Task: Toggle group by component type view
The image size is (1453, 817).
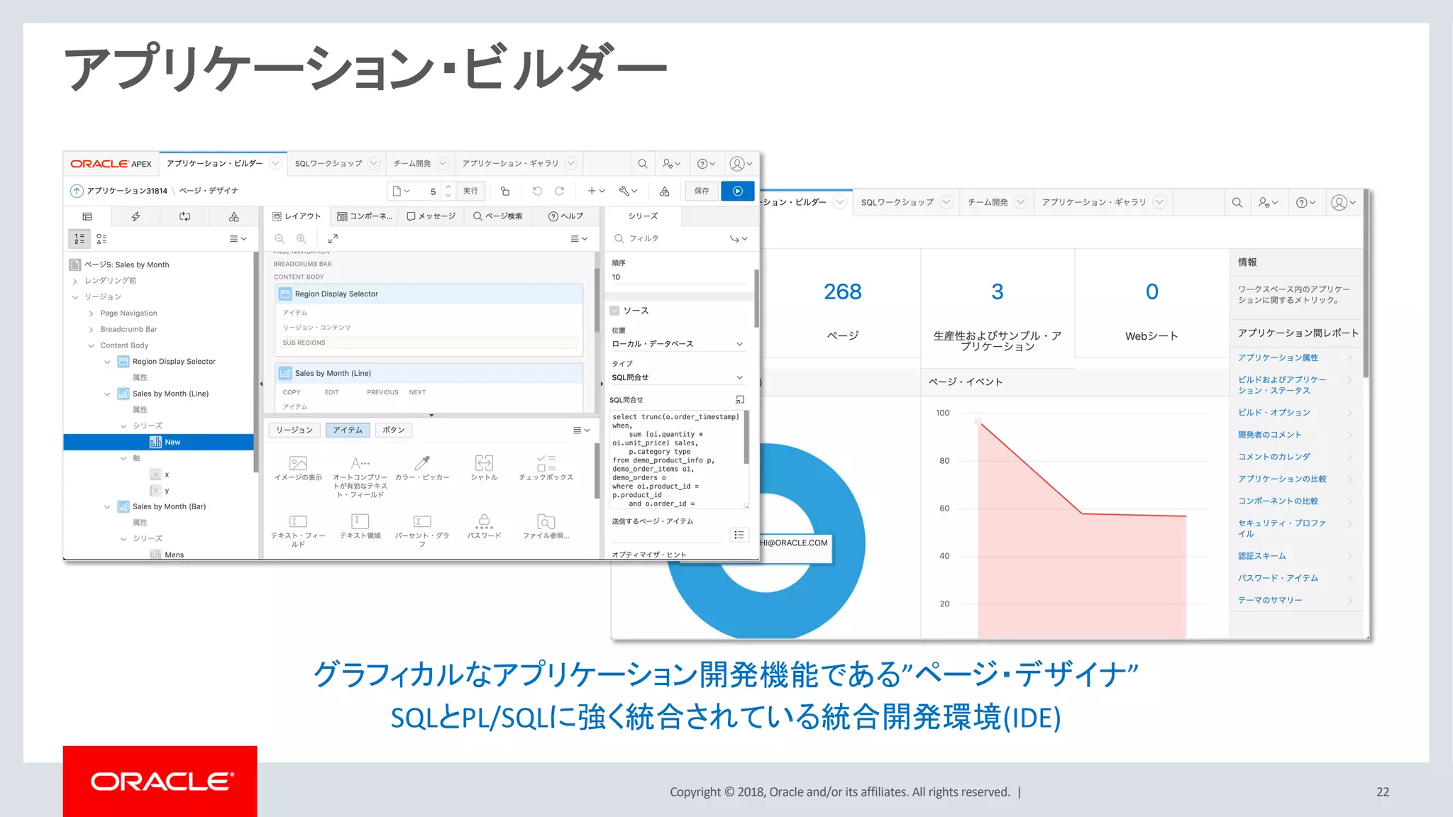Action: point(101,239)
